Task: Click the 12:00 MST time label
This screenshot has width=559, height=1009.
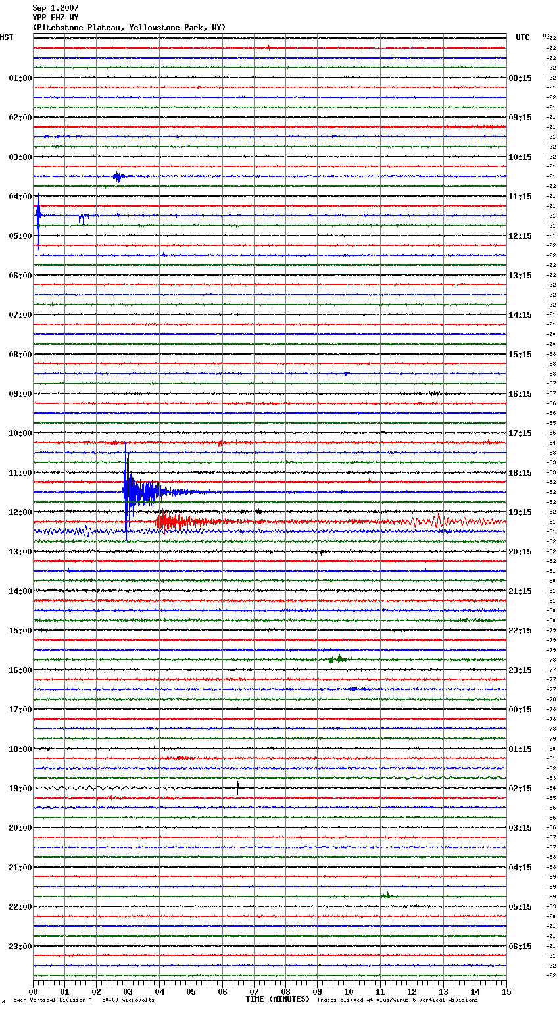Action: point(20,512)
